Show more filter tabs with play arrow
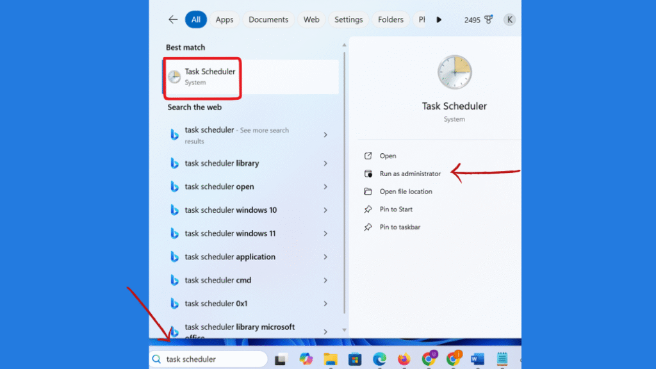The width and height of the screenshot is (656, 369). pyautogui.click(x=438, y=20)
